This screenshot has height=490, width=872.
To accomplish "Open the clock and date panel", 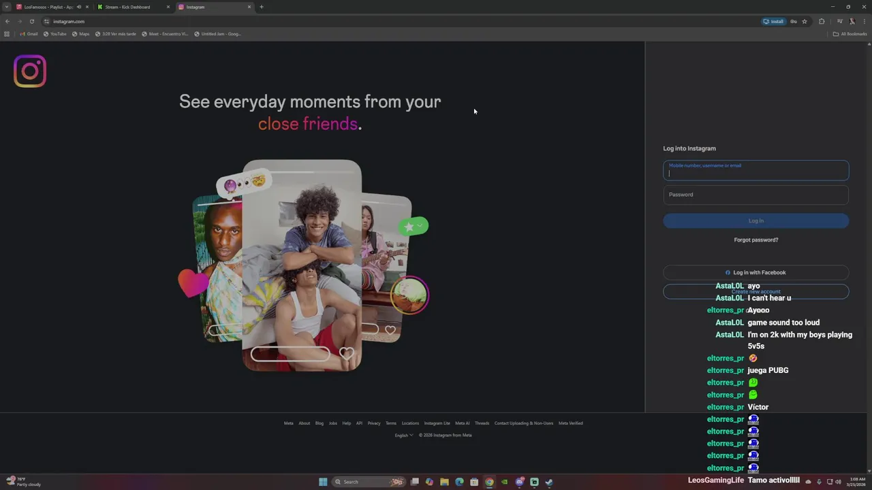I will [x=856, y=482].
